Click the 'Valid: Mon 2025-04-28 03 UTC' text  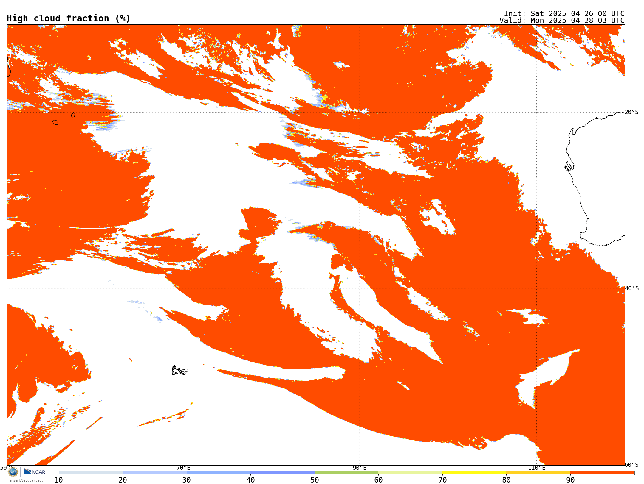click(x=562, y=21)
